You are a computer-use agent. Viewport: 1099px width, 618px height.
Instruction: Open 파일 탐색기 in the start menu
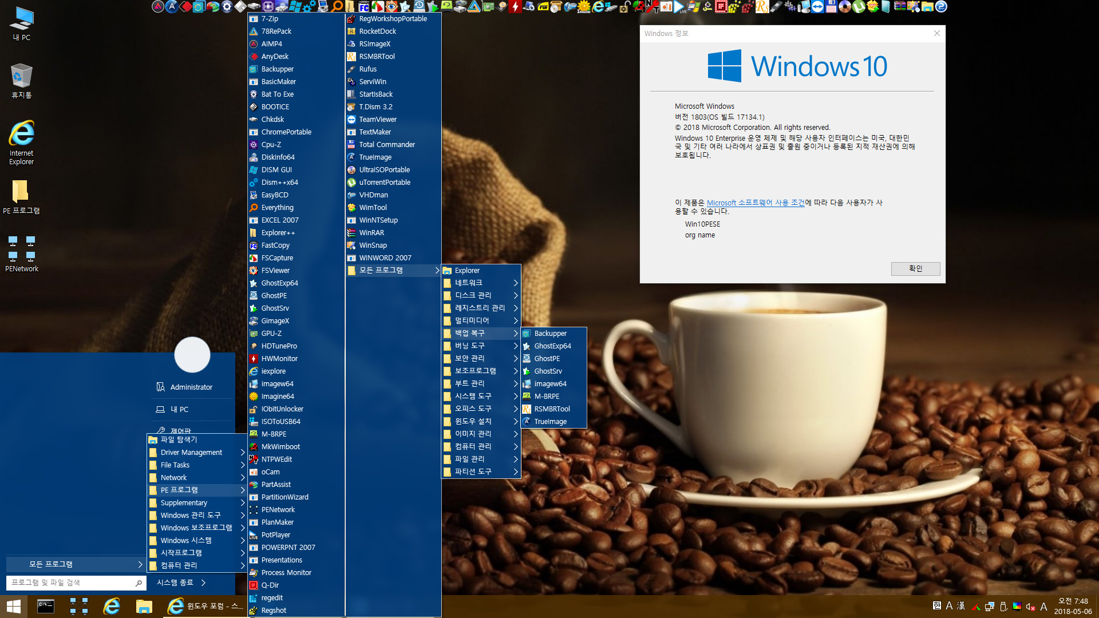tap(197, 440)
